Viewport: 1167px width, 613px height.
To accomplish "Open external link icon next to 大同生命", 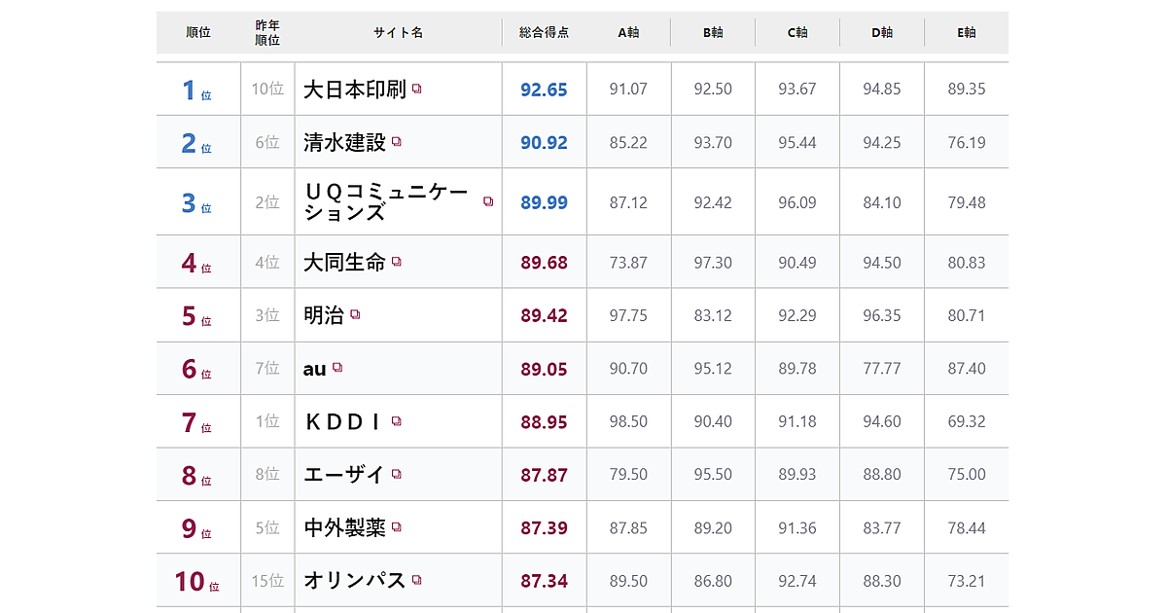I will 397,262.
